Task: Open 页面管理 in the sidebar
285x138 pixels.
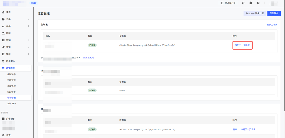Action: 11,80
